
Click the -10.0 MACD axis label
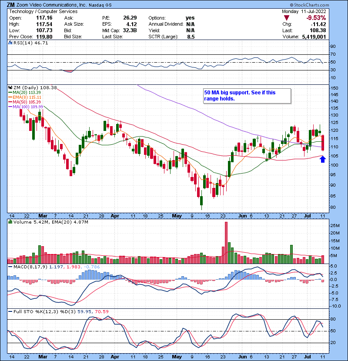point(335,306)
